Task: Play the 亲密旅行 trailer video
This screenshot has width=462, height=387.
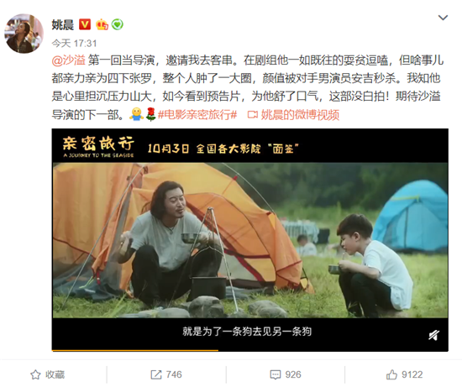Action: pos(250,240)
